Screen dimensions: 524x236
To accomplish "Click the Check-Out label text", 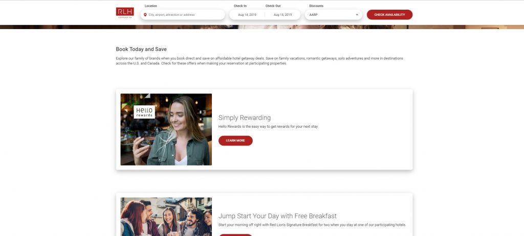I will coord(273,6).
